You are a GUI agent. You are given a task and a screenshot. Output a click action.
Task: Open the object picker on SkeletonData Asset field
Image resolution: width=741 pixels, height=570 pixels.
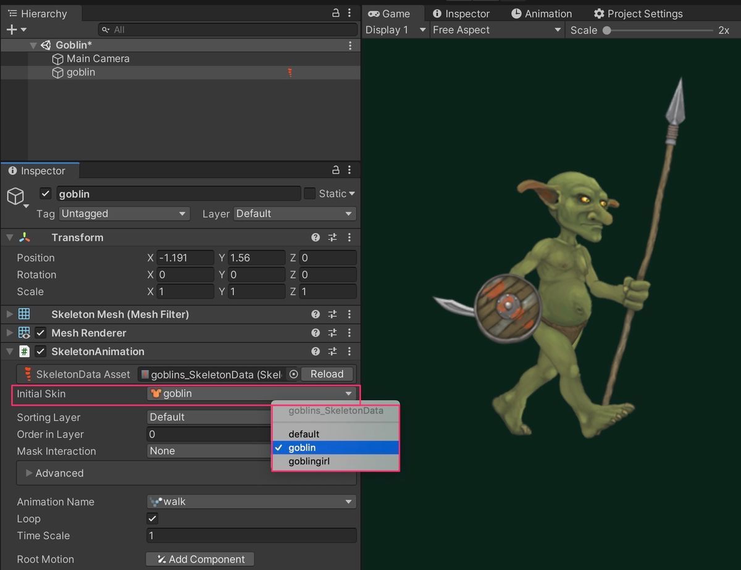pos(293,374)
